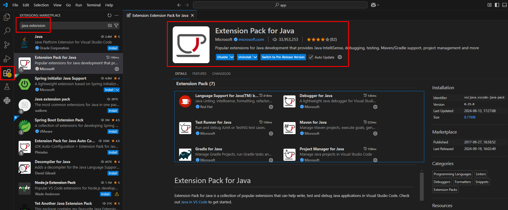Open the Extensions view icon

coord(7,73)
